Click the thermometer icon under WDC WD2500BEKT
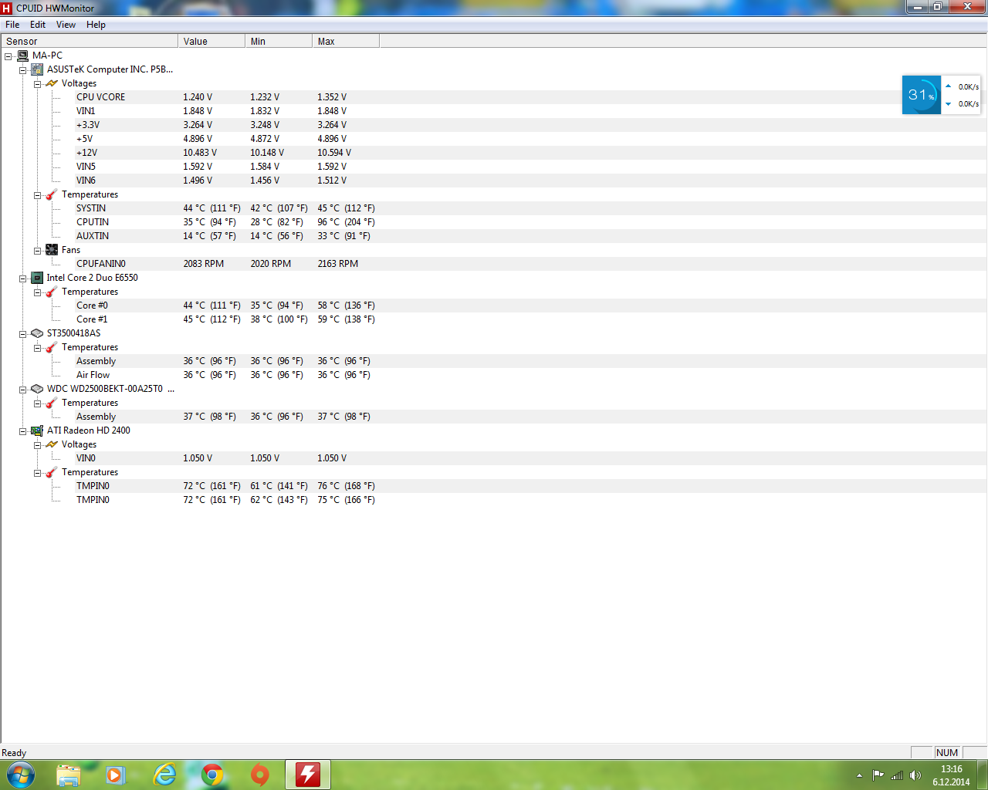The image size is (988, 790). tap(52, 403)
